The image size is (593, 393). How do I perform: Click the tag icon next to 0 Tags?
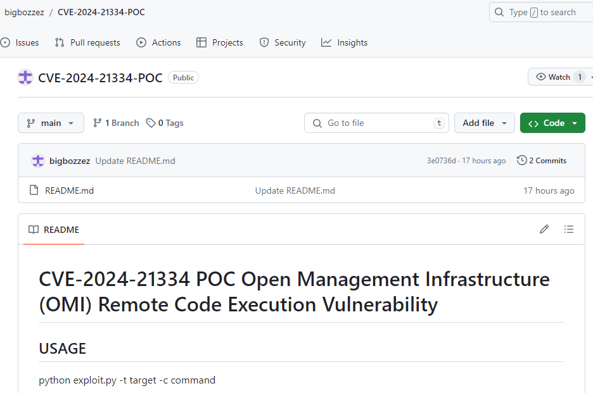pos(151,123)
